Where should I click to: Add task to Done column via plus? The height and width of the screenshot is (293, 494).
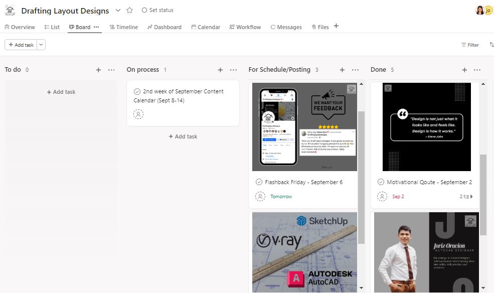click(464, 70)
